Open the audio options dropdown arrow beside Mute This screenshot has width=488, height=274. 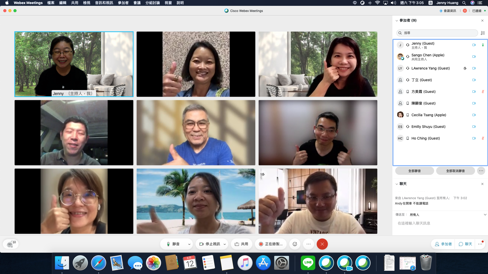click(x=189, y=244)
